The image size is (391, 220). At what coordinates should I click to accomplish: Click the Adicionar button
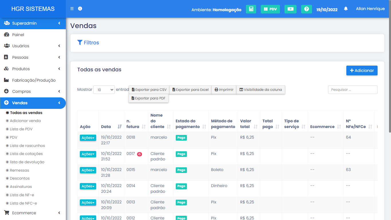point(362,70)
